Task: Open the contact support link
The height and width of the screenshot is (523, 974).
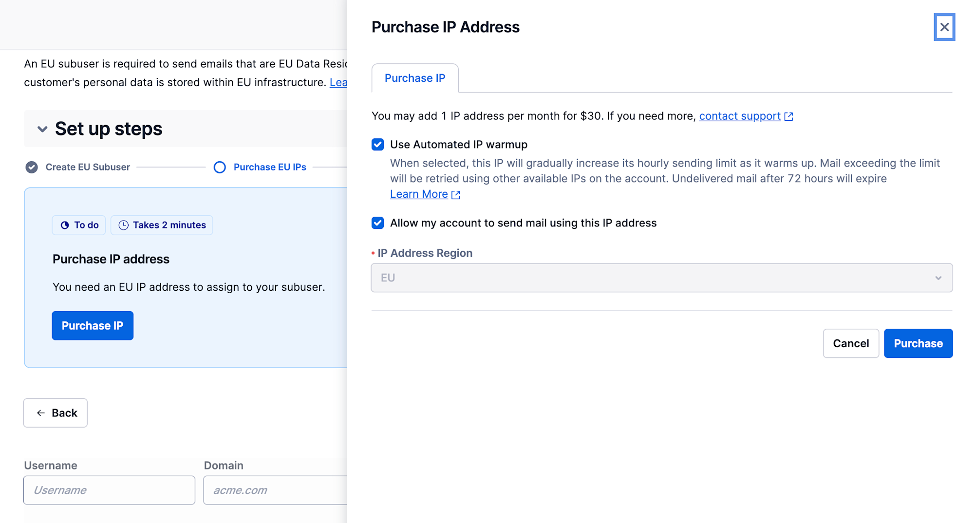Action: pos(739,116)
